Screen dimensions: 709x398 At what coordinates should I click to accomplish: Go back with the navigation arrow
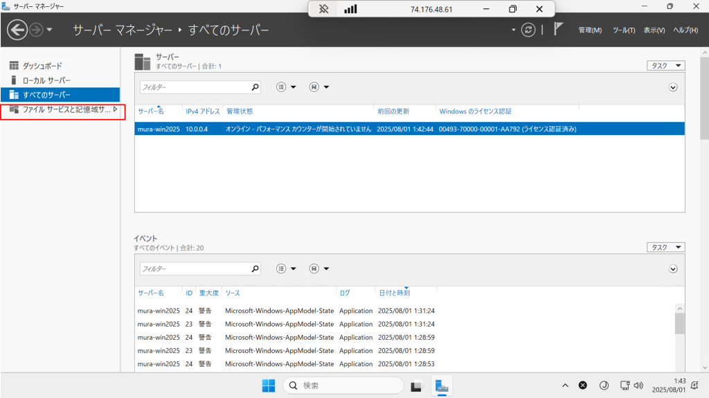(17, 30)
